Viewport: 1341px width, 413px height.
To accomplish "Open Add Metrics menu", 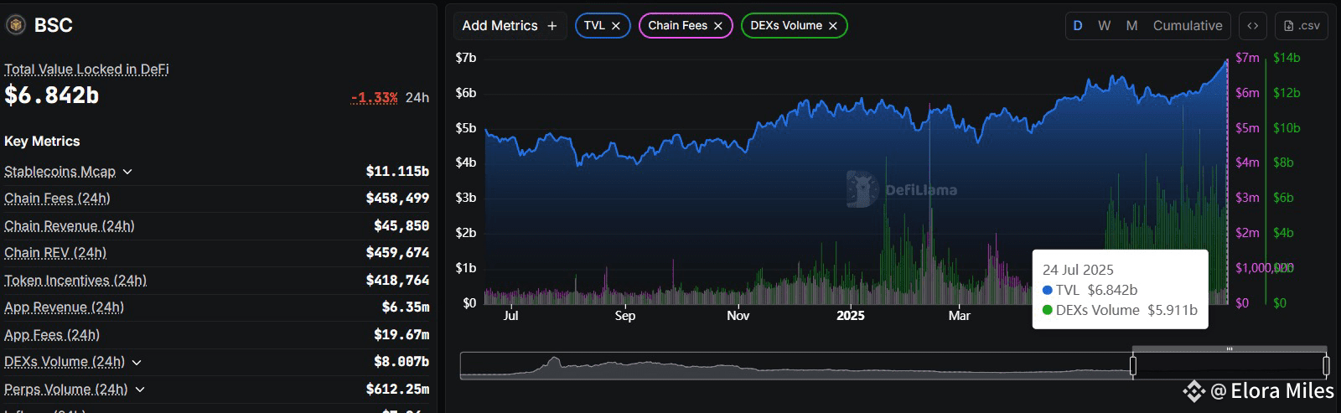I will [x=510, y=26].
